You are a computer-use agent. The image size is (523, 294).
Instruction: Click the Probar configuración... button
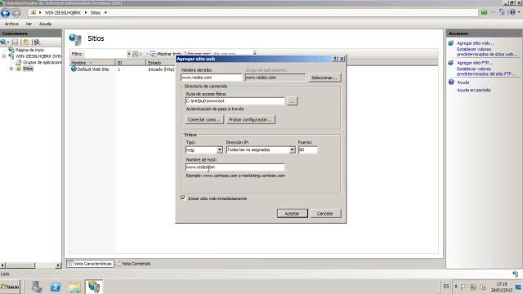(x=251, y=120)
